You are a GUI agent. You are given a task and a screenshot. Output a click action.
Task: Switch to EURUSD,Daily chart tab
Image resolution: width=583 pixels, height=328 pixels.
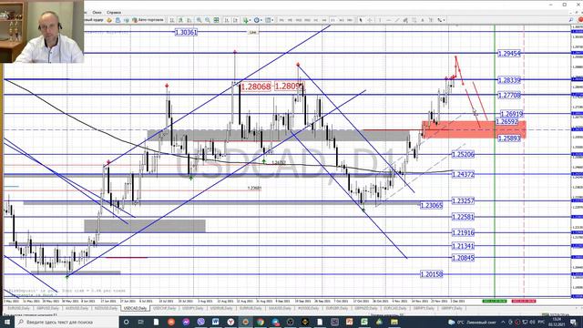click(18, 308)
